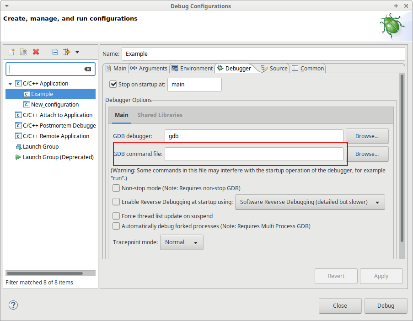Toggle Stop on startup at checkbox
This screenshot has height=321, width=413.
click(x=113, y=84)
